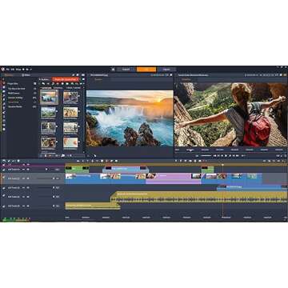The image size is (288, 288).
Task: Switch to the Editor panel tab
Action: coord(26,75)
